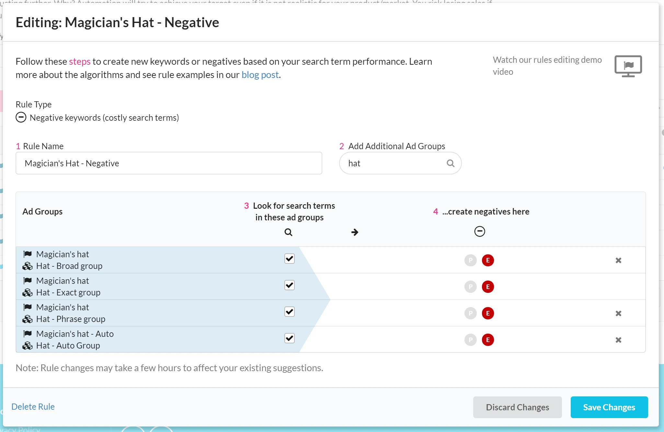Uncheck search terms for Hat - Phrase group
This screenshot has width=664, height=432.
(x=289, y=312)
